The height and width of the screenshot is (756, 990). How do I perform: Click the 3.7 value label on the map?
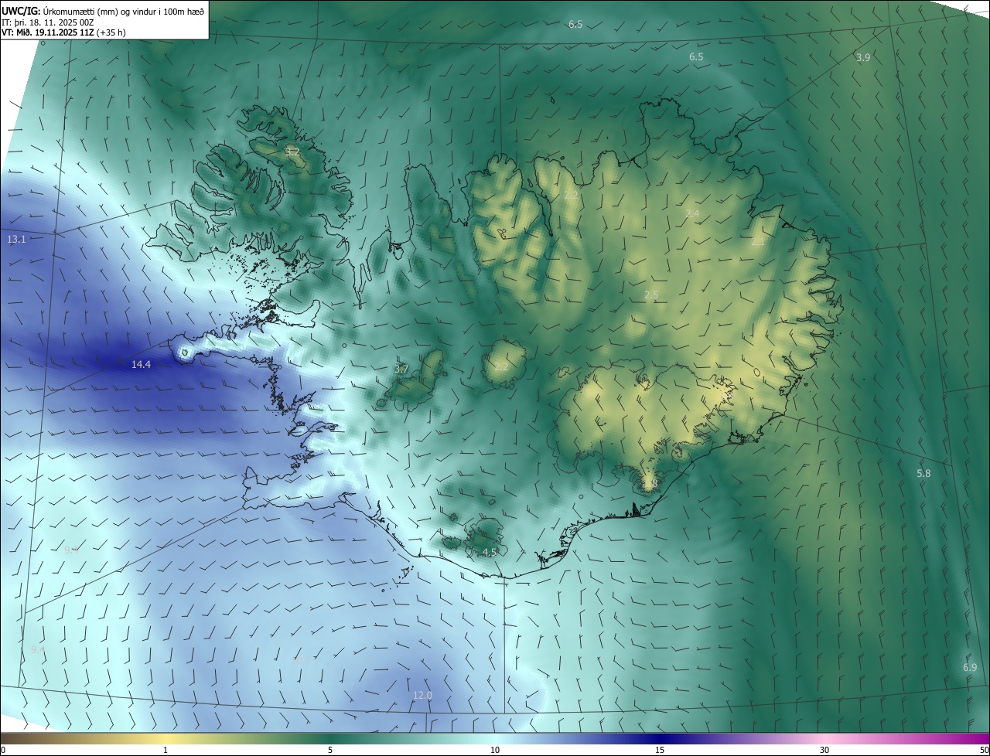[401, 369]
